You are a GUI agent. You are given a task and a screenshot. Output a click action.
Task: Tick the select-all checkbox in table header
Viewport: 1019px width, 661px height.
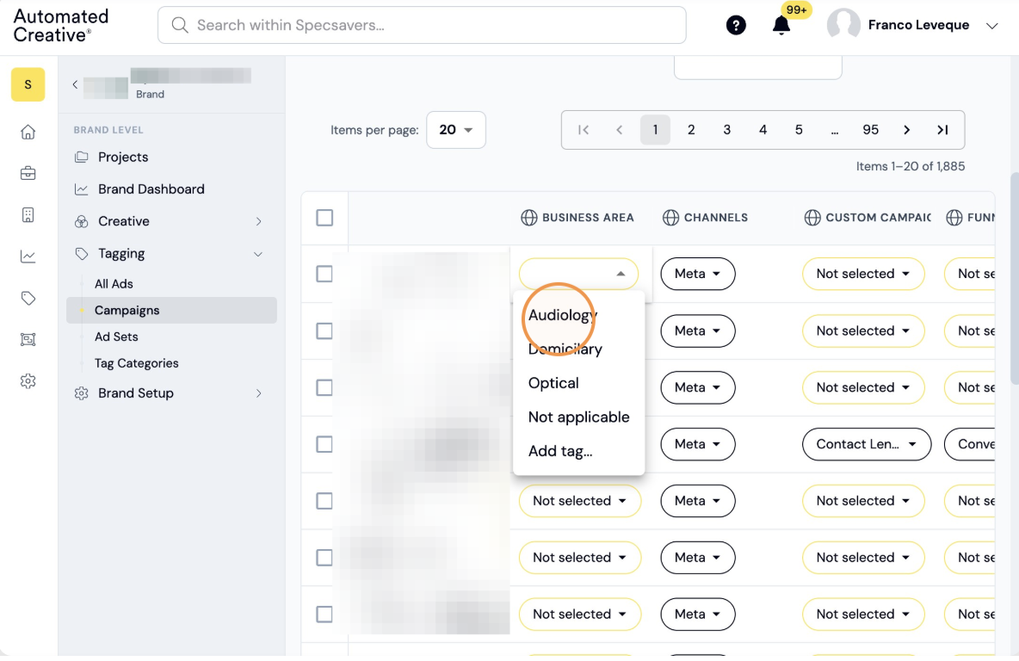[x=324, y=218]
